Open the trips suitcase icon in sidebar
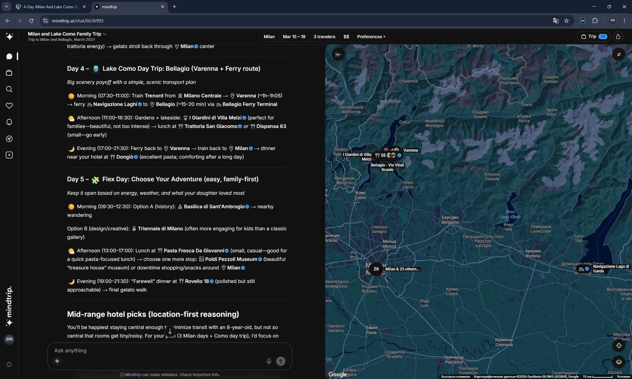The image size is (632, 379). (9, 73)
